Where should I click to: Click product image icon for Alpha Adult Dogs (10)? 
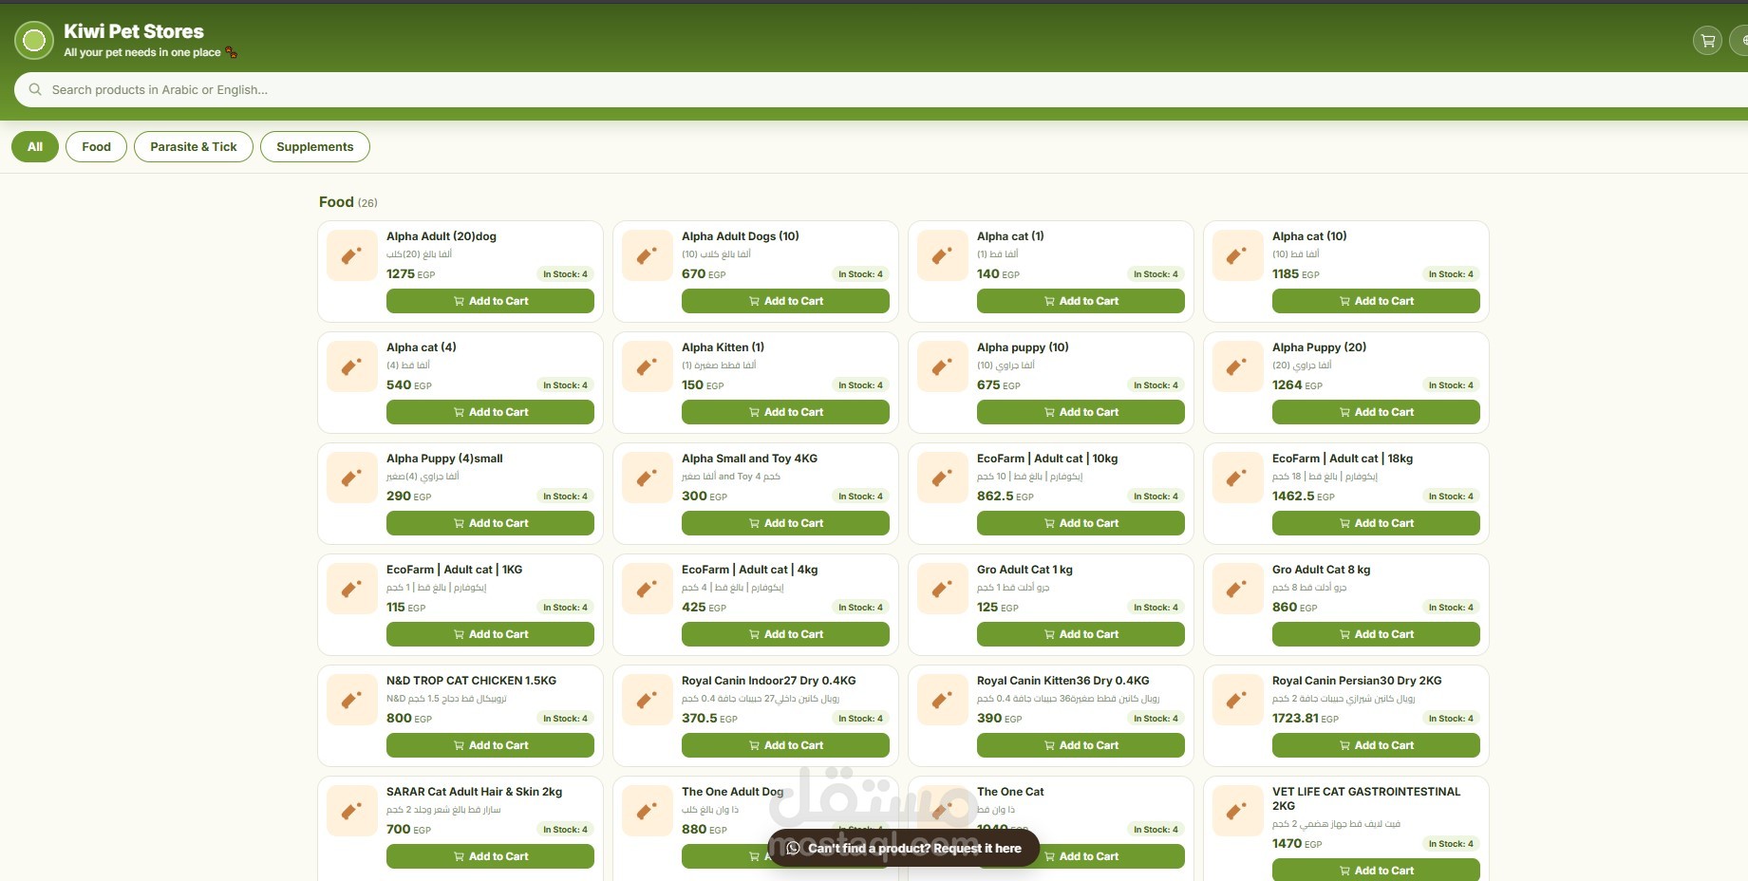(647, 255)
